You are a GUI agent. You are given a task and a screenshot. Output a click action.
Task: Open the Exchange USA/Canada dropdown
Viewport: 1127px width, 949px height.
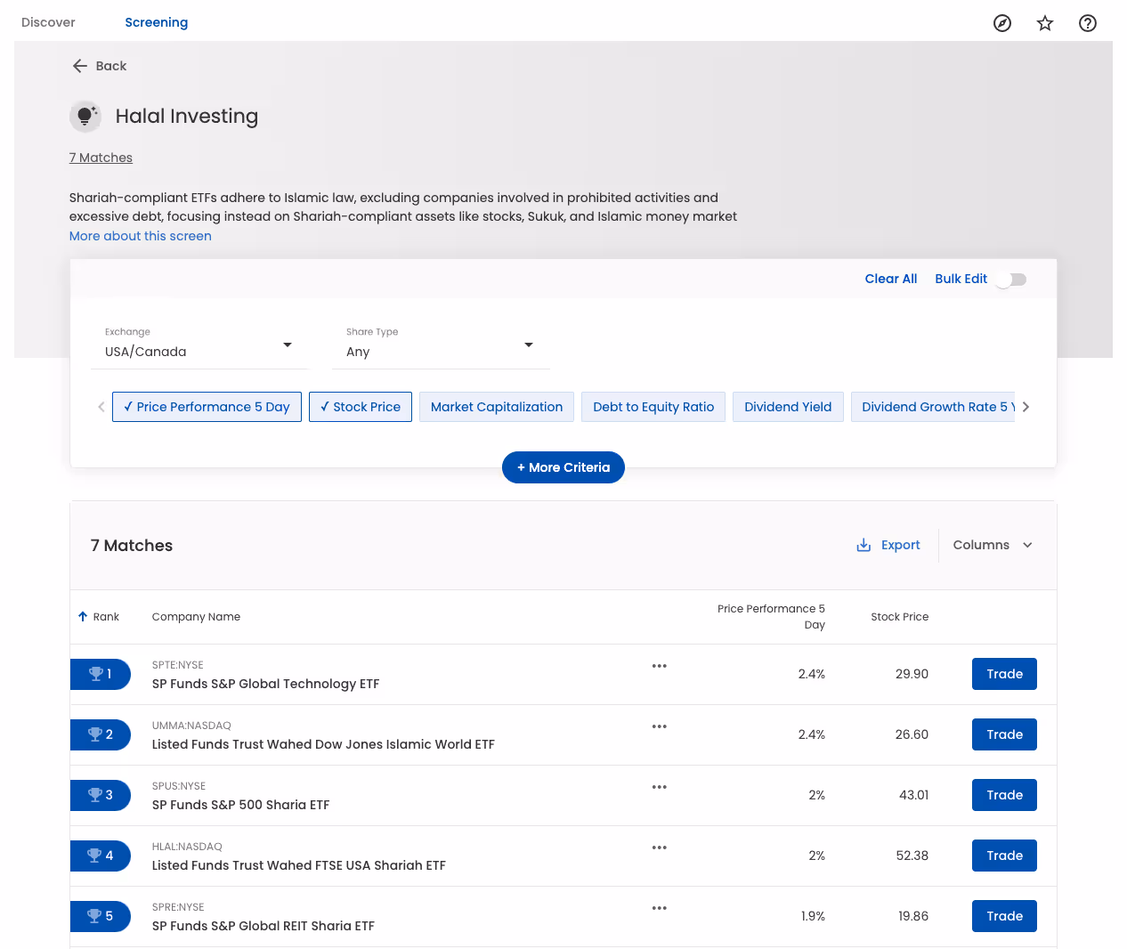tap(200, 345)
